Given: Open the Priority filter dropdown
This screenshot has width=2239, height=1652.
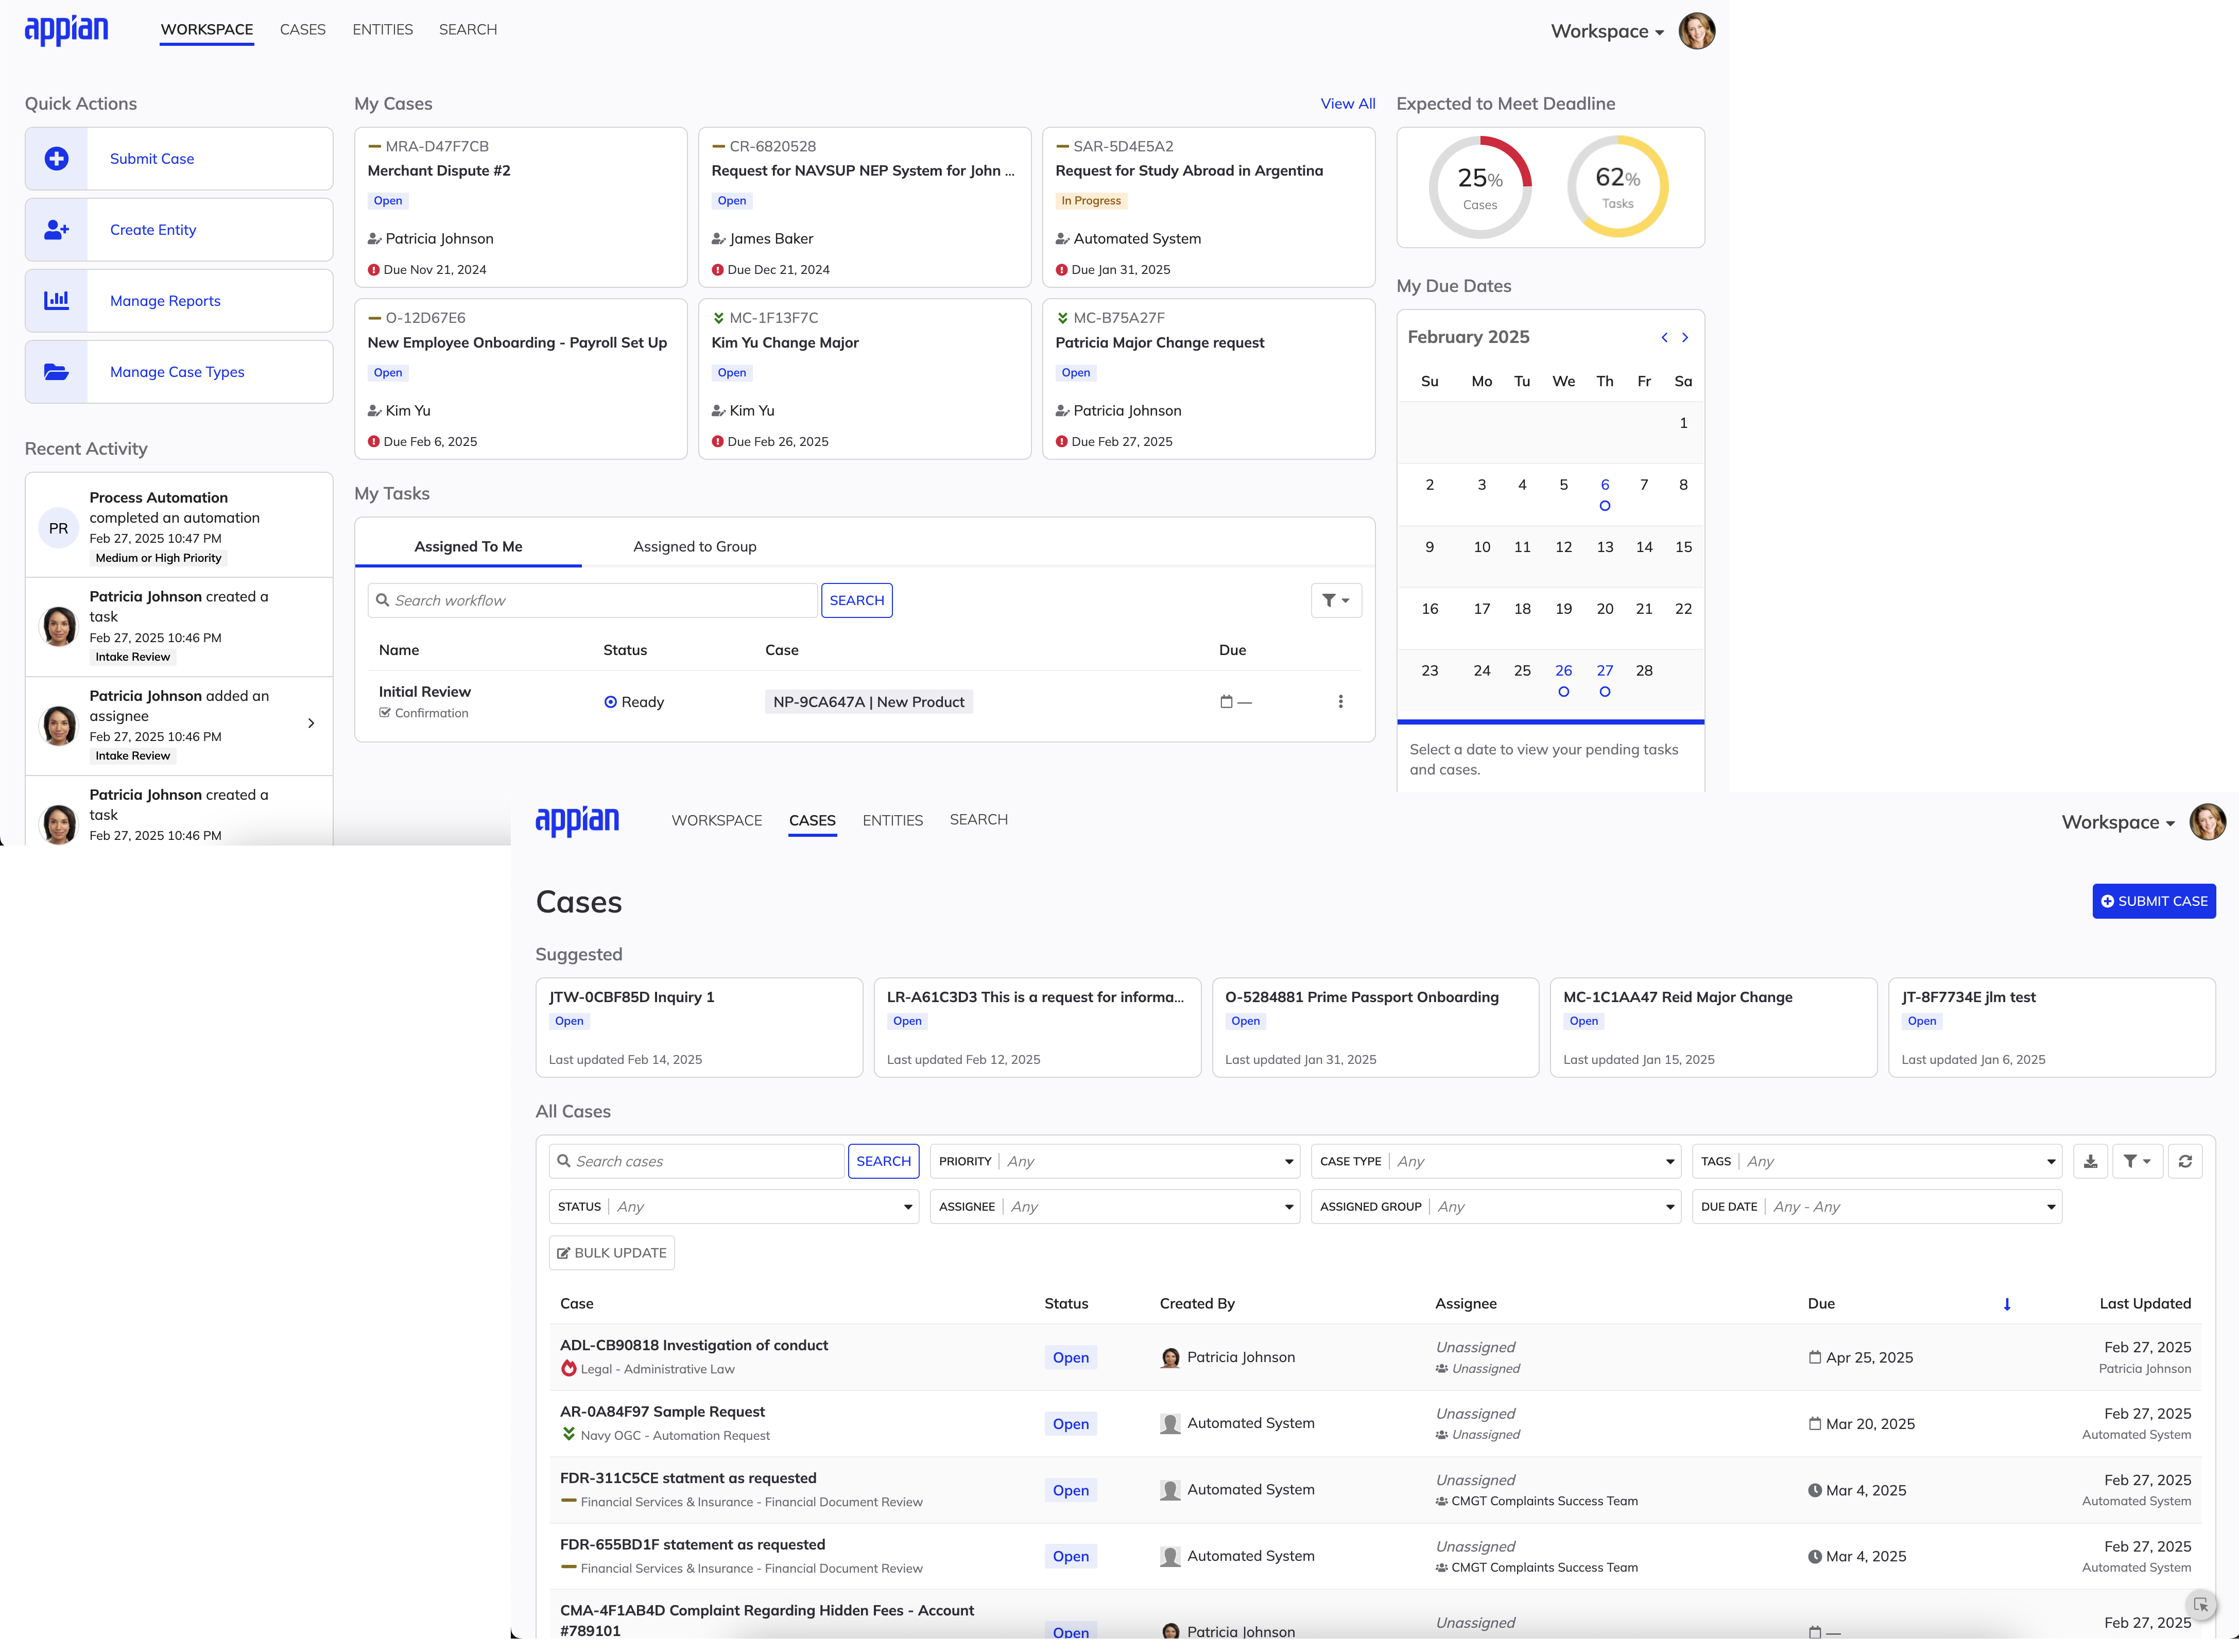Looking at the screenshot, I should click(x=1114, y=1161).
